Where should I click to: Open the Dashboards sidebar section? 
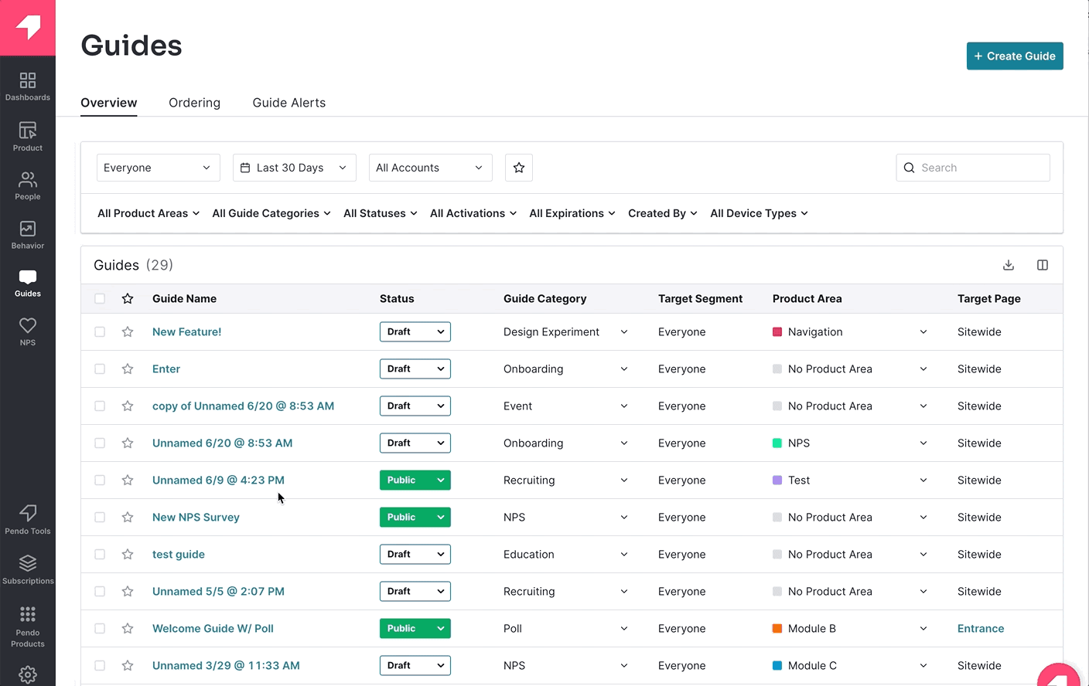coord(28,87)
